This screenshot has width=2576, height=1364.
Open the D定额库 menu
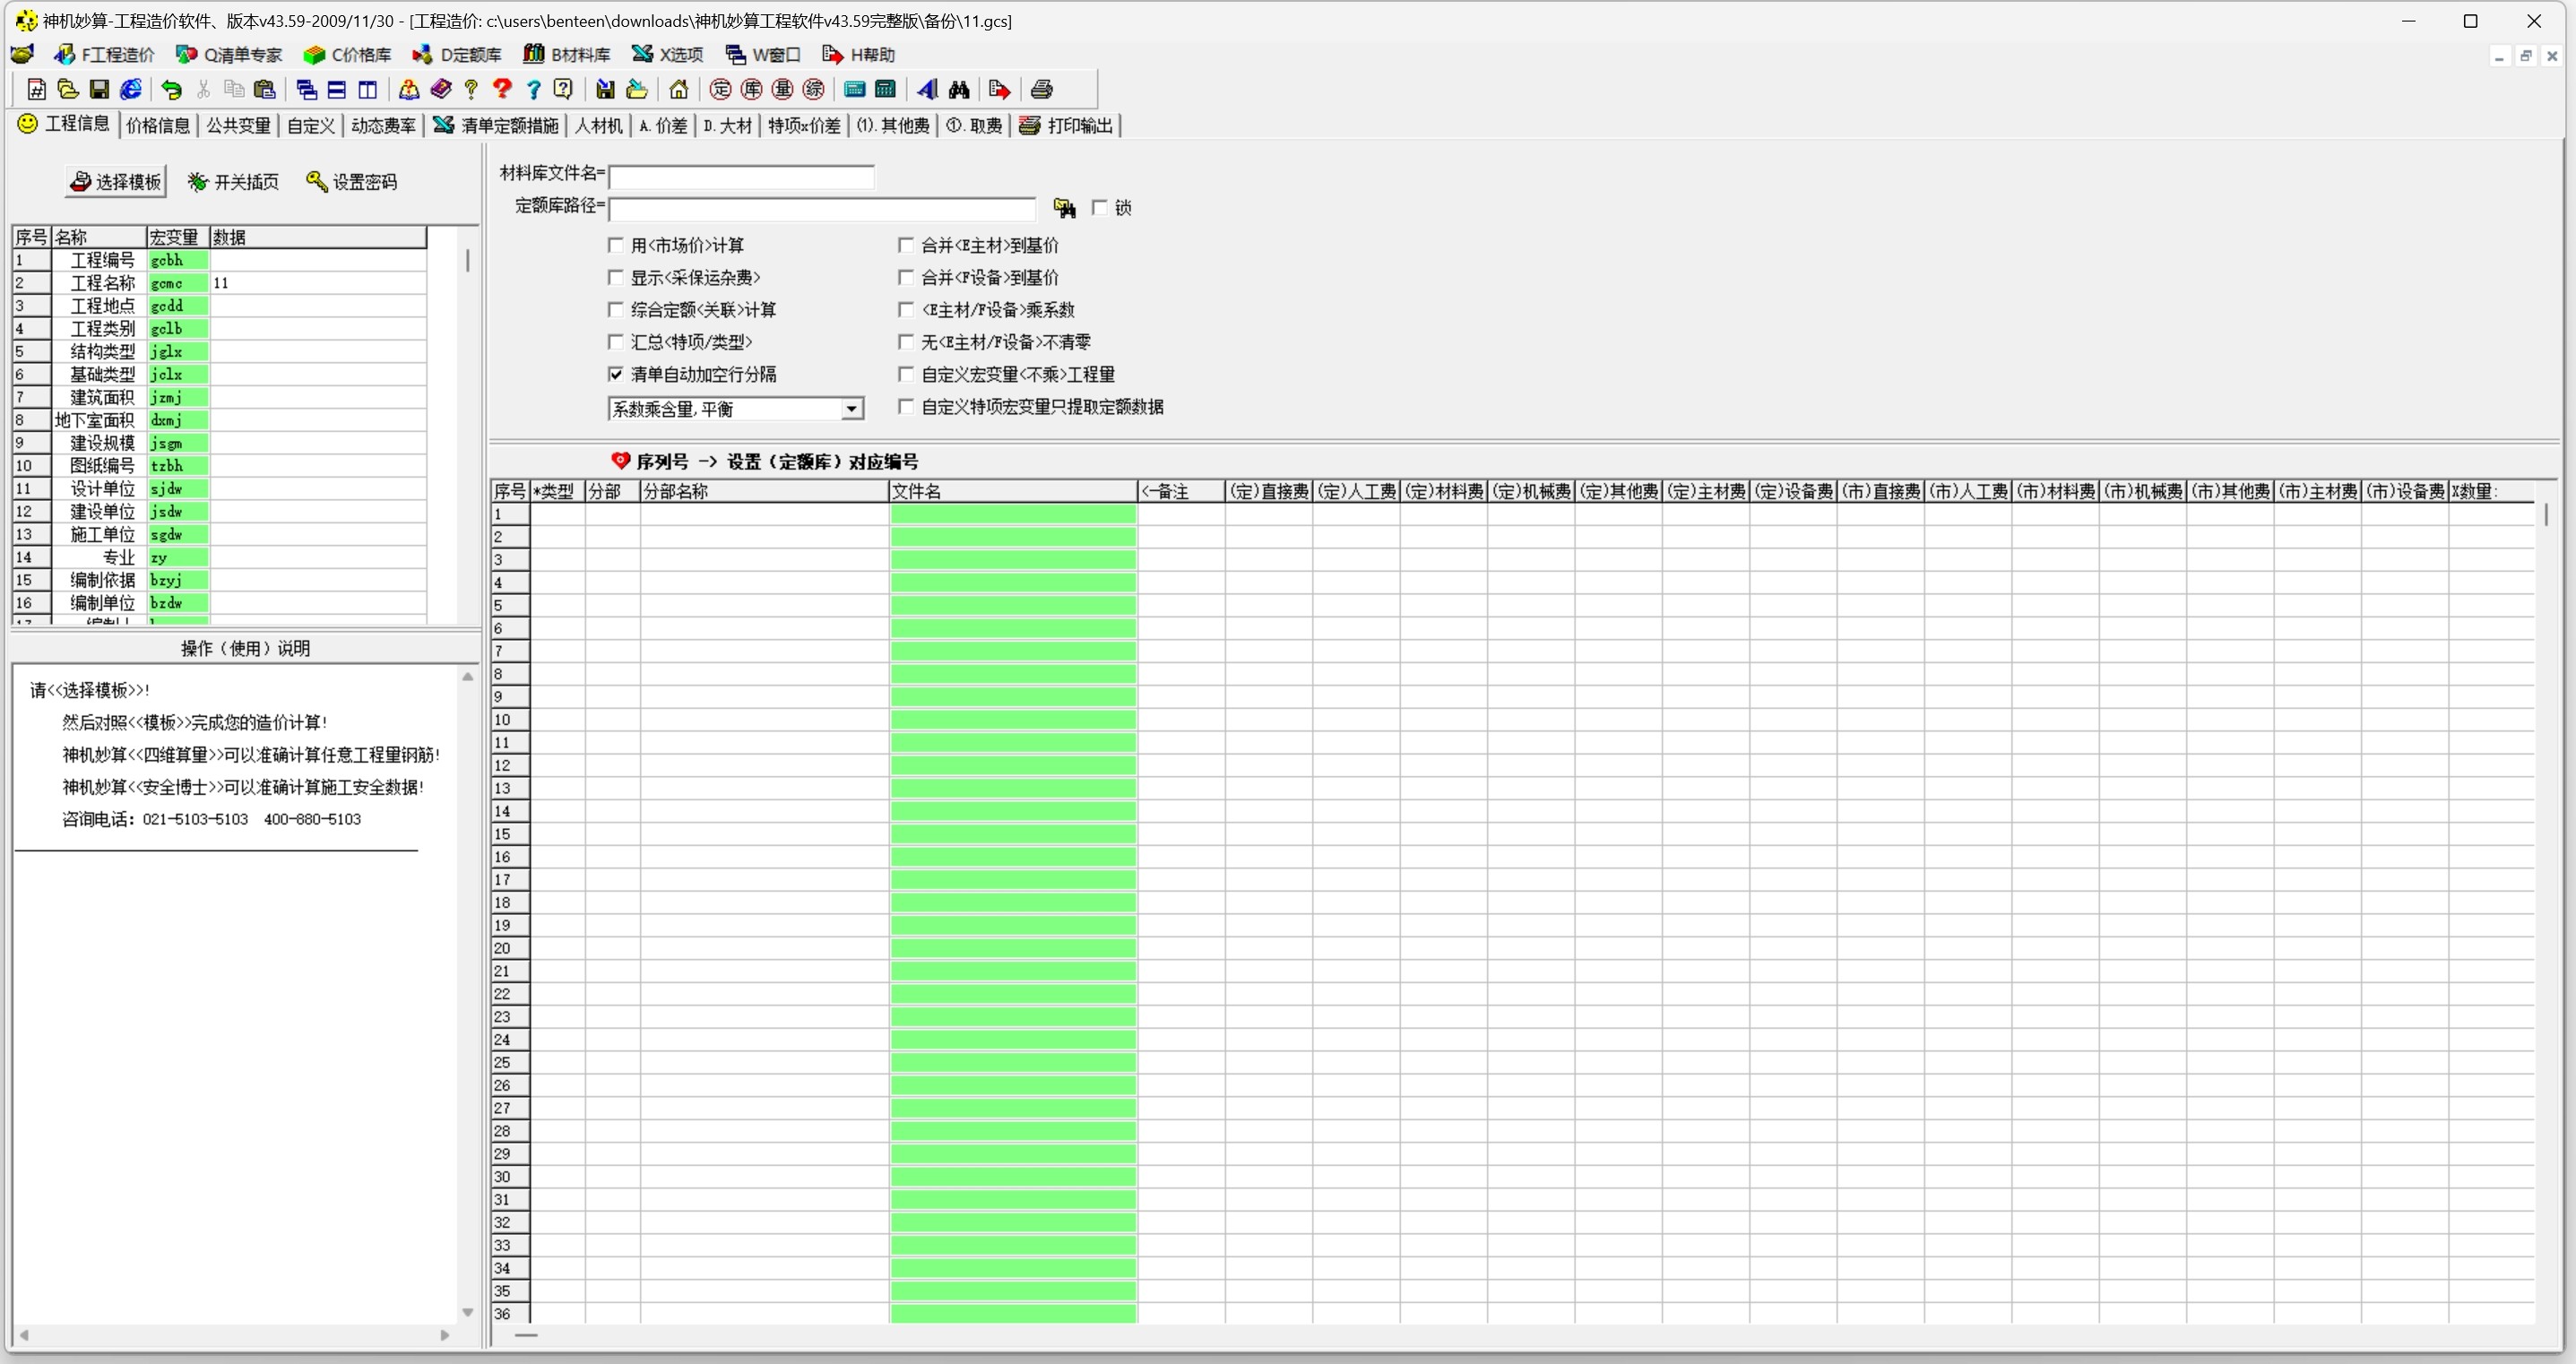point(457,54)
